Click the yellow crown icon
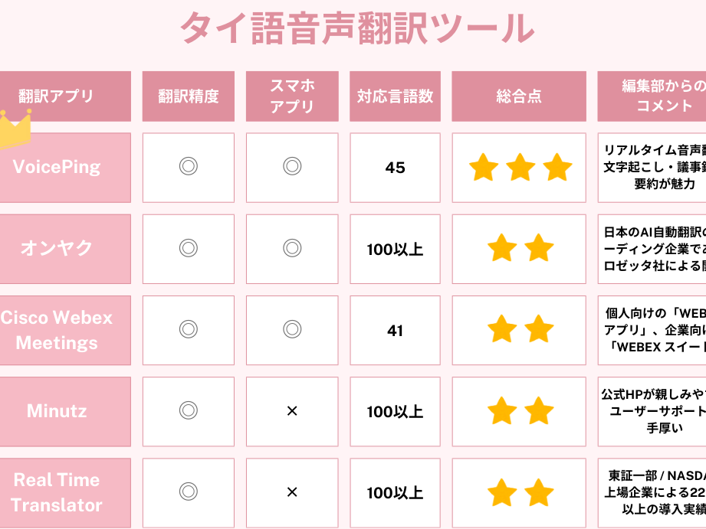The image size is (706, 529). 15,129
